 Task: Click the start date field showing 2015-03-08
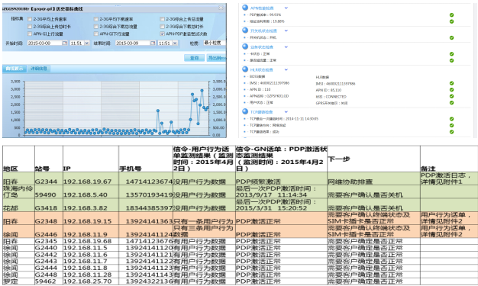pyautogui.click(x=44, y=43)
